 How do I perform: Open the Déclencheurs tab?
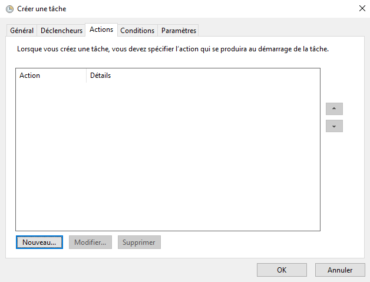pyautogui.click(x=61, y=31)
